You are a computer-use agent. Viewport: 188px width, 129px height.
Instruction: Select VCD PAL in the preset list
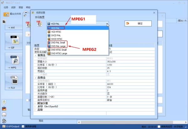pyautogui.click(x=78, y=28)
